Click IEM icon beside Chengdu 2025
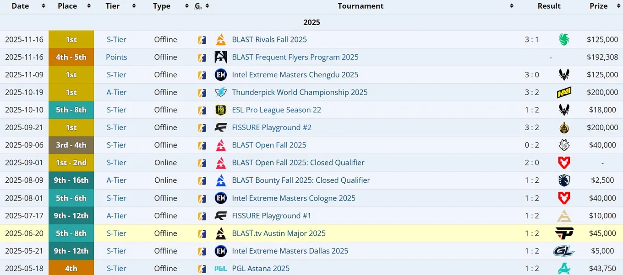Viewport: 623px width, 275px height. pos(221,74)
